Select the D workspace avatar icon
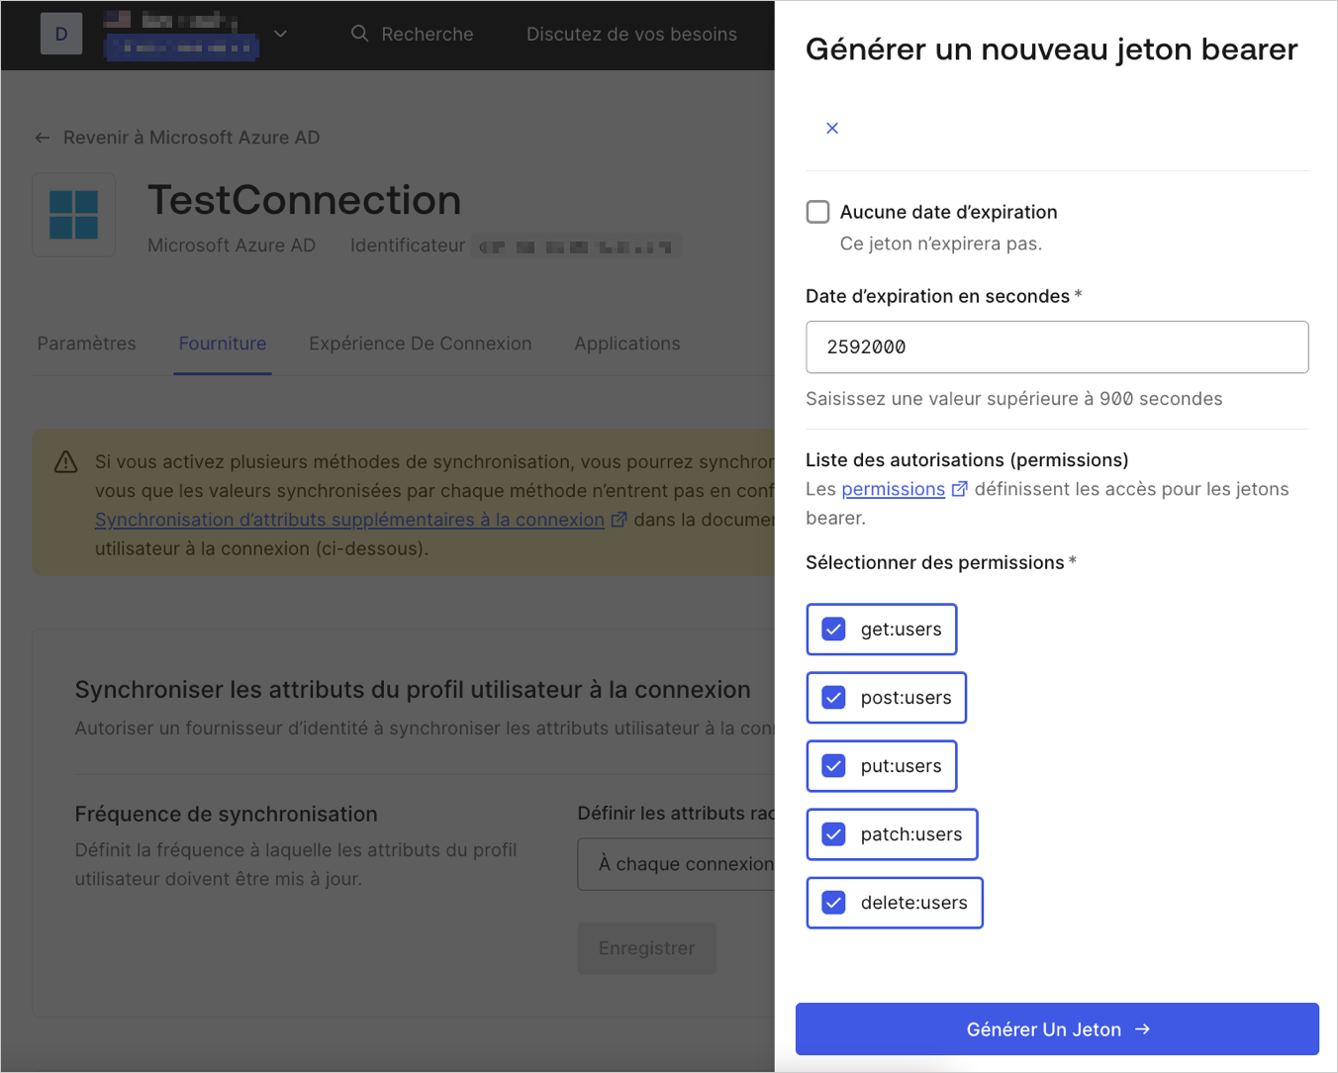Screen dimensions: 1338x1073 pos(60,34)
